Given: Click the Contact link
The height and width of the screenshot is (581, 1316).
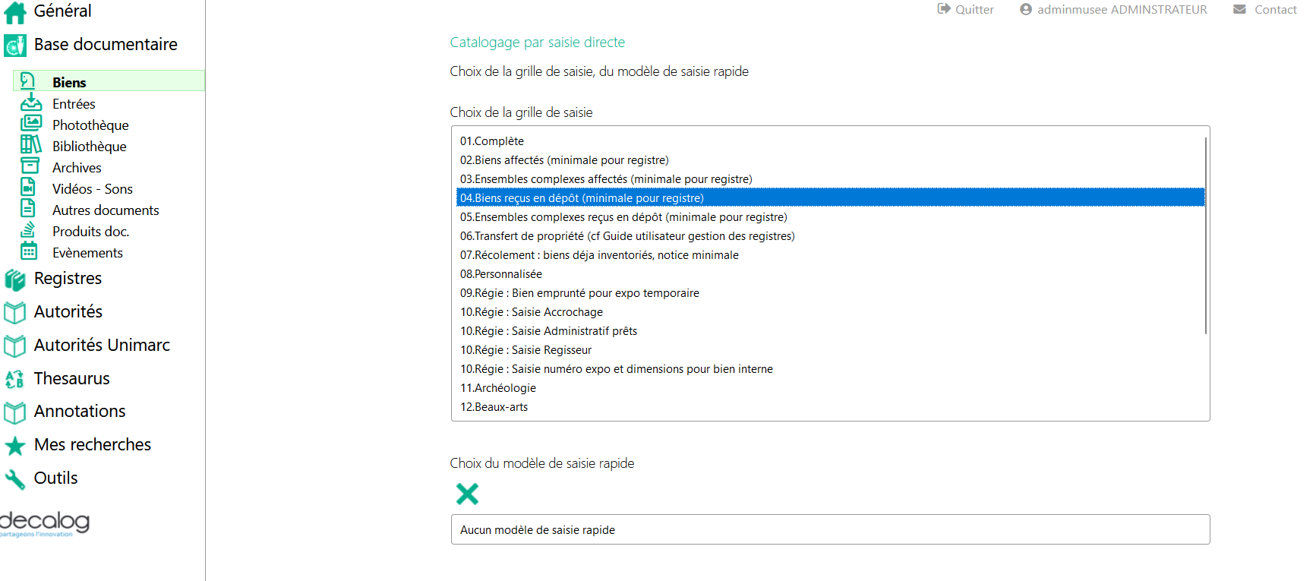Looking at the screenshot, I should click(x=1275, y=10).
